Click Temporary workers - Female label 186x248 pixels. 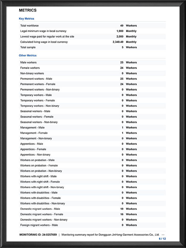coord(38,100)
